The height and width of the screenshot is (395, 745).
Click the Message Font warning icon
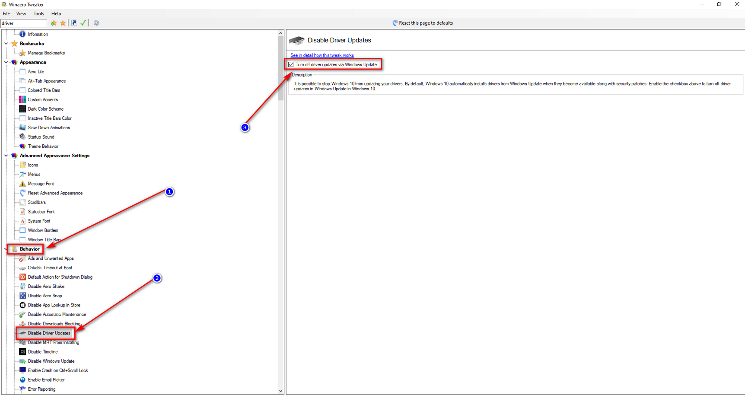click(x=22, y=184)
